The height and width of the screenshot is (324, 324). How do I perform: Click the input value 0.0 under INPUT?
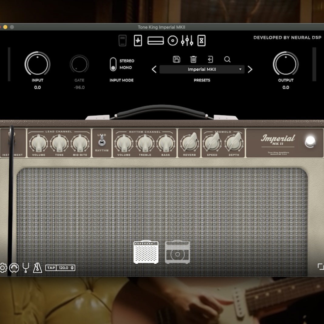(37, 87)
